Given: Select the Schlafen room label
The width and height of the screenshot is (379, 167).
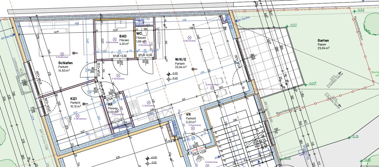Looking at the screenshot, I should click(65, 63).
